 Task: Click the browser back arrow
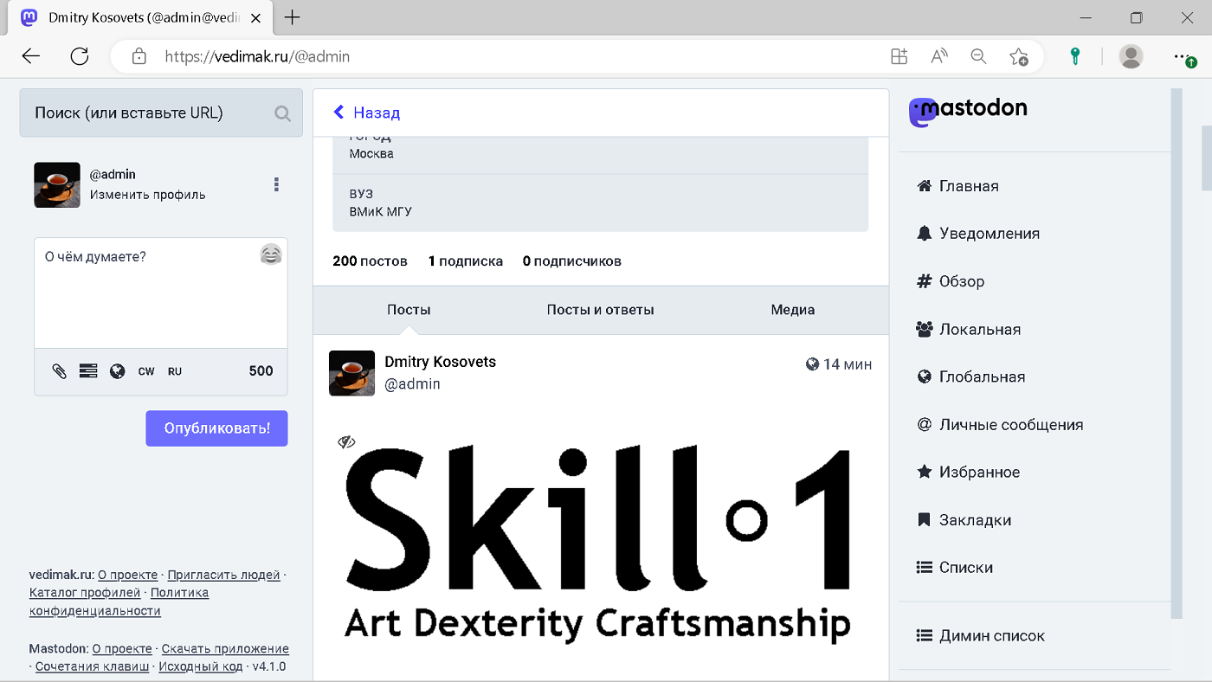(x=31, y=56)
